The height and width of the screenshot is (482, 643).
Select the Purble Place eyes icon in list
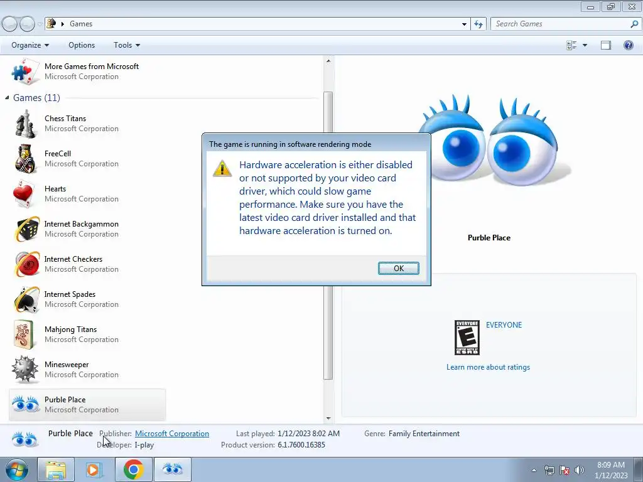point(25,405)
